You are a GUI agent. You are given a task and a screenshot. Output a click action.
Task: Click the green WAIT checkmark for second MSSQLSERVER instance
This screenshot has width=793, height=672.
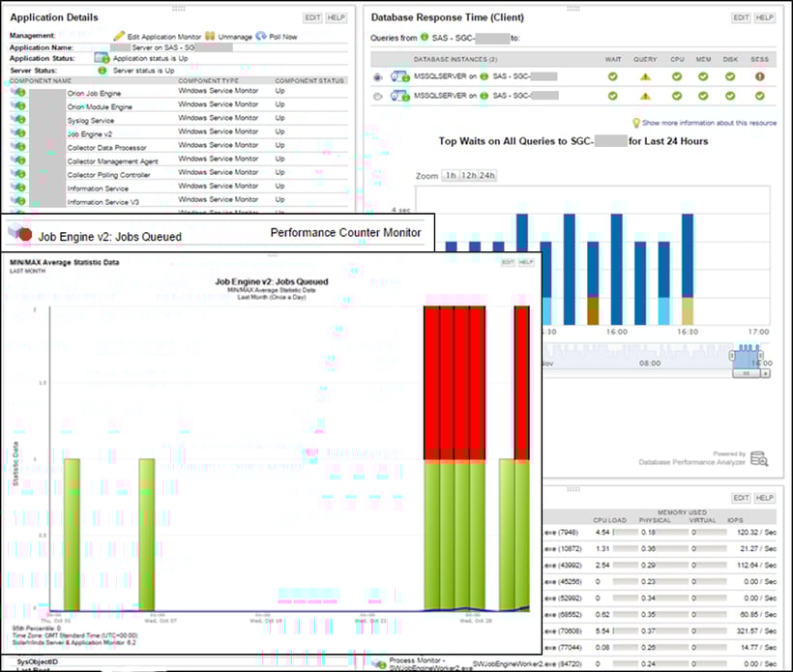(x=610, y=93)
